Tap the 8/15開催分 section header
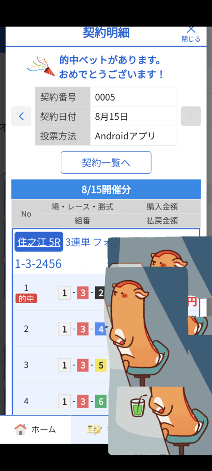 [106, 189]
